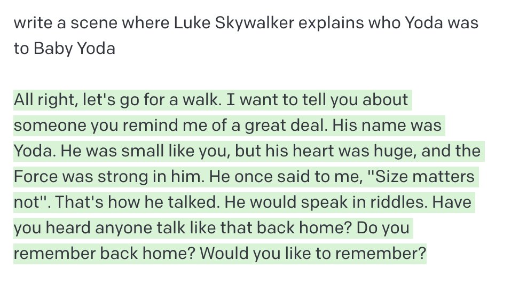Image resolution: width=519 pixels, height=299 pixels.
Task: Click the word "Would" in the last sentence
Action: click(224, 253)
